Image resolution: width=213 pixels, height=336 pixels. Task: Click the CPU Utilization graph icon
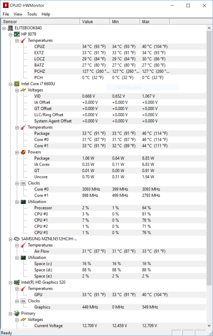(23, 202)
